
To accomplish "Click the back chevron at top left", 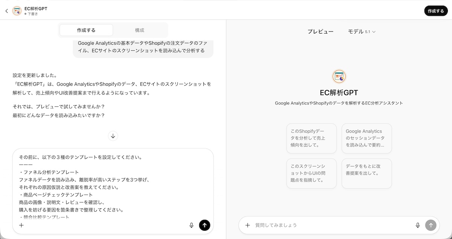I will [x=6, y=11].
